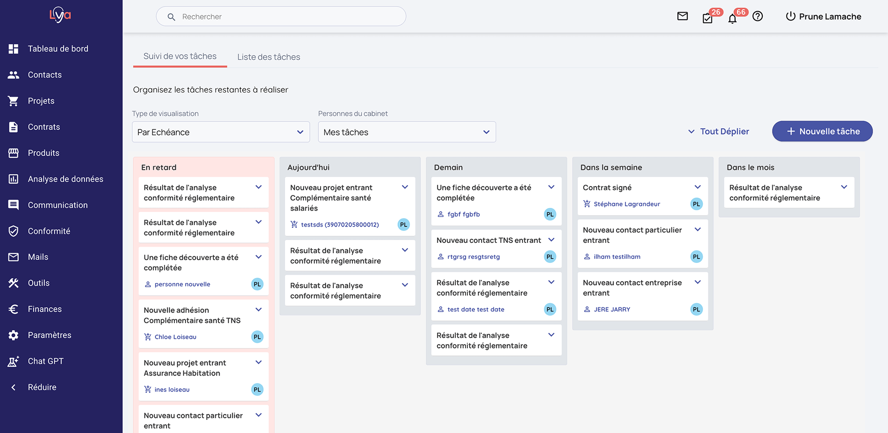The width and height of the screenshot is (888, 433).
Task: Click the search magnifier icon
Action: (172, 17)
